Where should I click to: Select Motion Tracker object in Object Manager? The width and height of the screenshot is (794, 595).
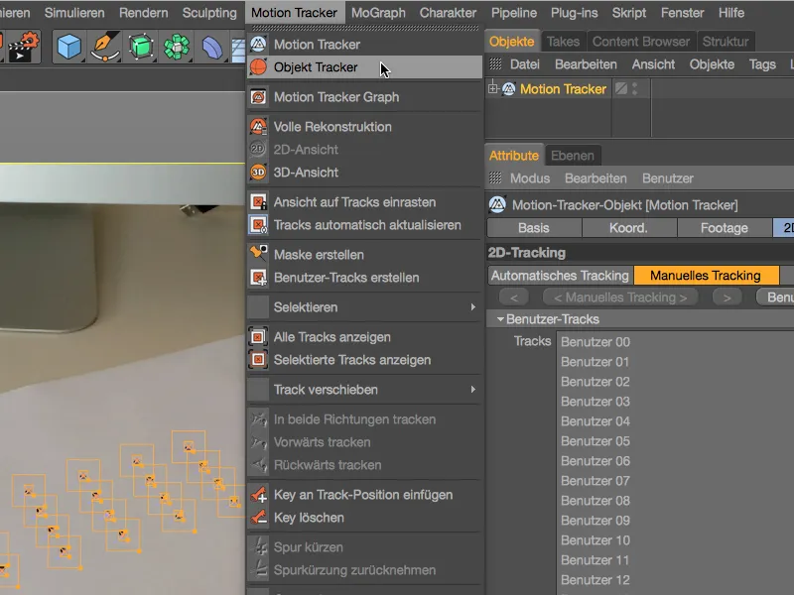563,89
